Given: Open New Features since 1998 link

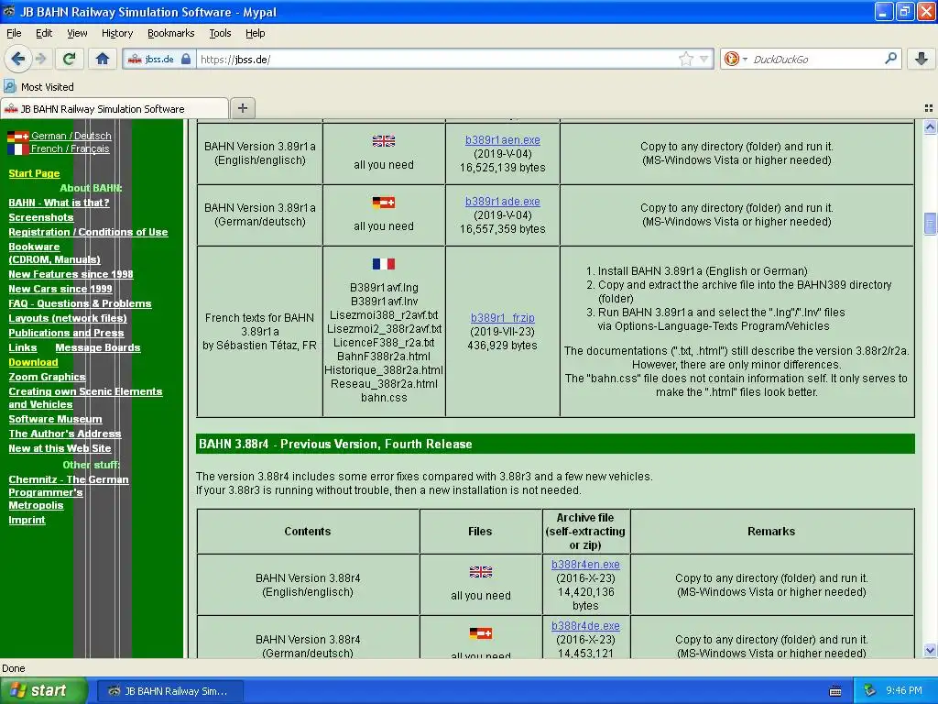Looking at the screenshot, I should pos(71,273).
